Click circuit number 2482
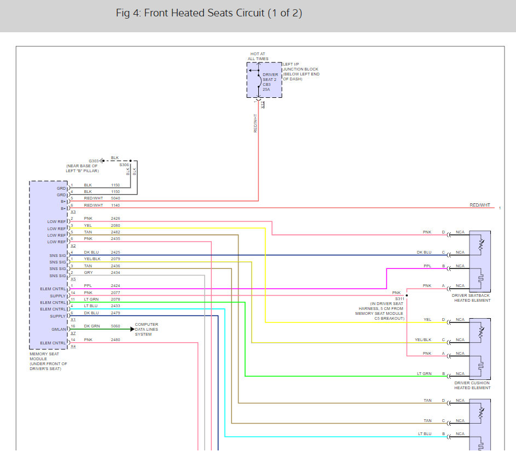 pos(115,232)
